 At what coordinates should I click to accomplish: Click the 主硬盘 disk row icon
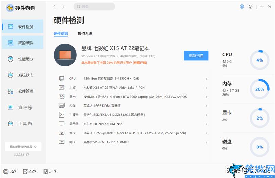62,115
